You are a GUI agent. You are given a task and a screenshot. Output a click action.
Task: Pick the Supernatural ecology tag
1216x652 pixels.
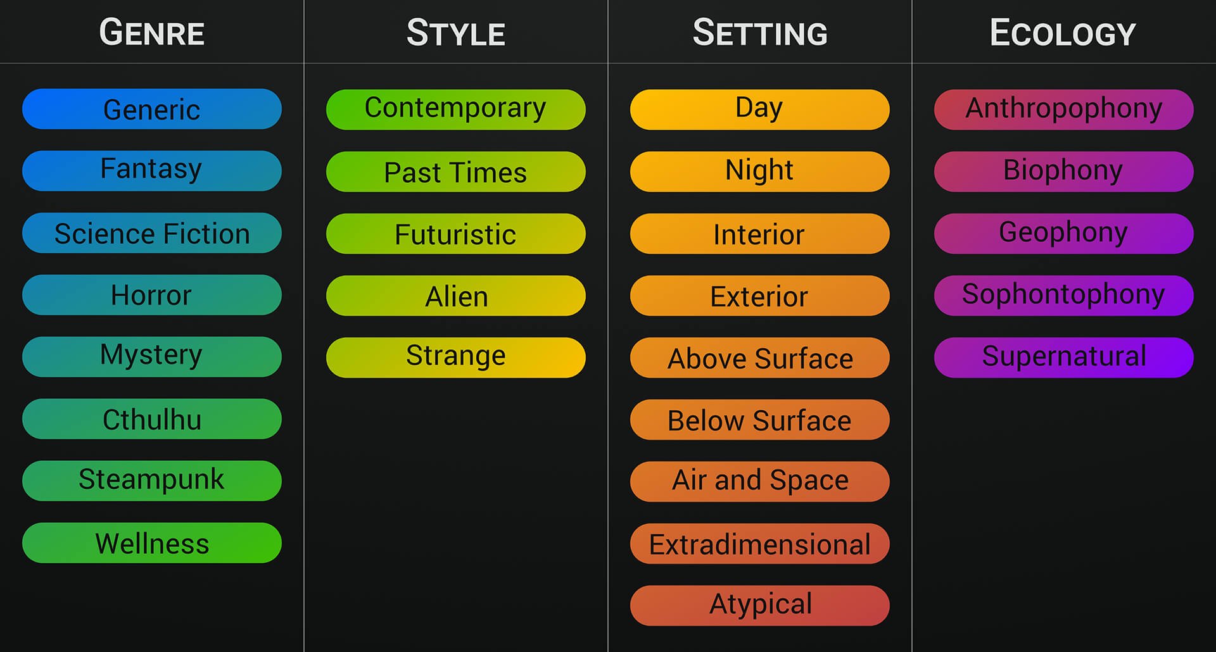1064,358
